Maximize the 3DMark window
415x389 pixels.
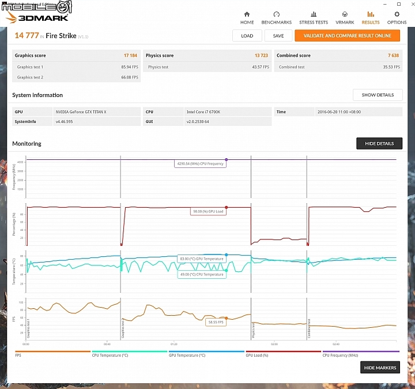click(399, 4)
